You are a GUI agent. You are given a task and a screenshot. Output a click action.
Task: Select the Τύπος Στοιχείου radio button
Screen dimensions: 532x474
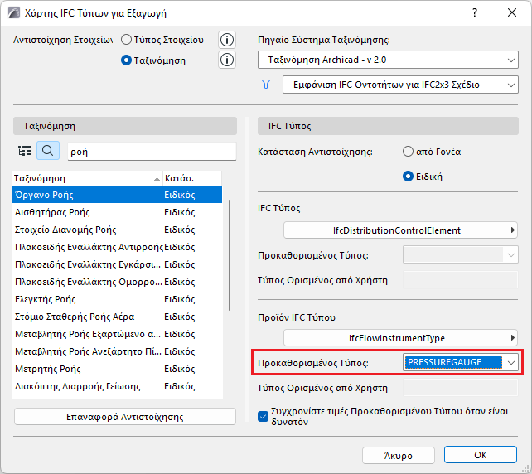click(x=126, y=40)
